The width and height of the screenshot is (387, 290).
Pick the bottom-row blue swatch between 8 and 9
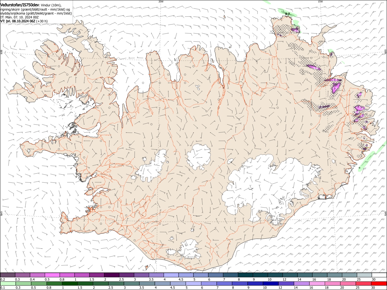[240, 284]
